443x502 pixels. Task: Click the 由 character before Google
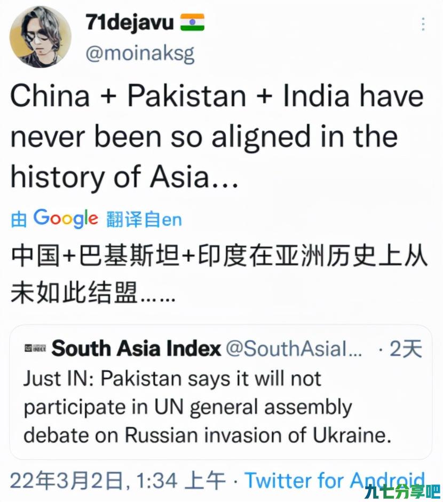pyautogui.click(x=19, y=219)
